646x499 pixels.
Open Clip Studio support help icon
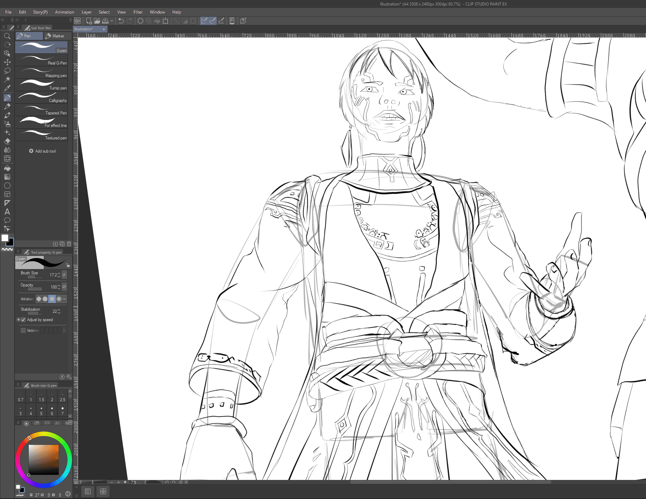(x=243, y=21)
